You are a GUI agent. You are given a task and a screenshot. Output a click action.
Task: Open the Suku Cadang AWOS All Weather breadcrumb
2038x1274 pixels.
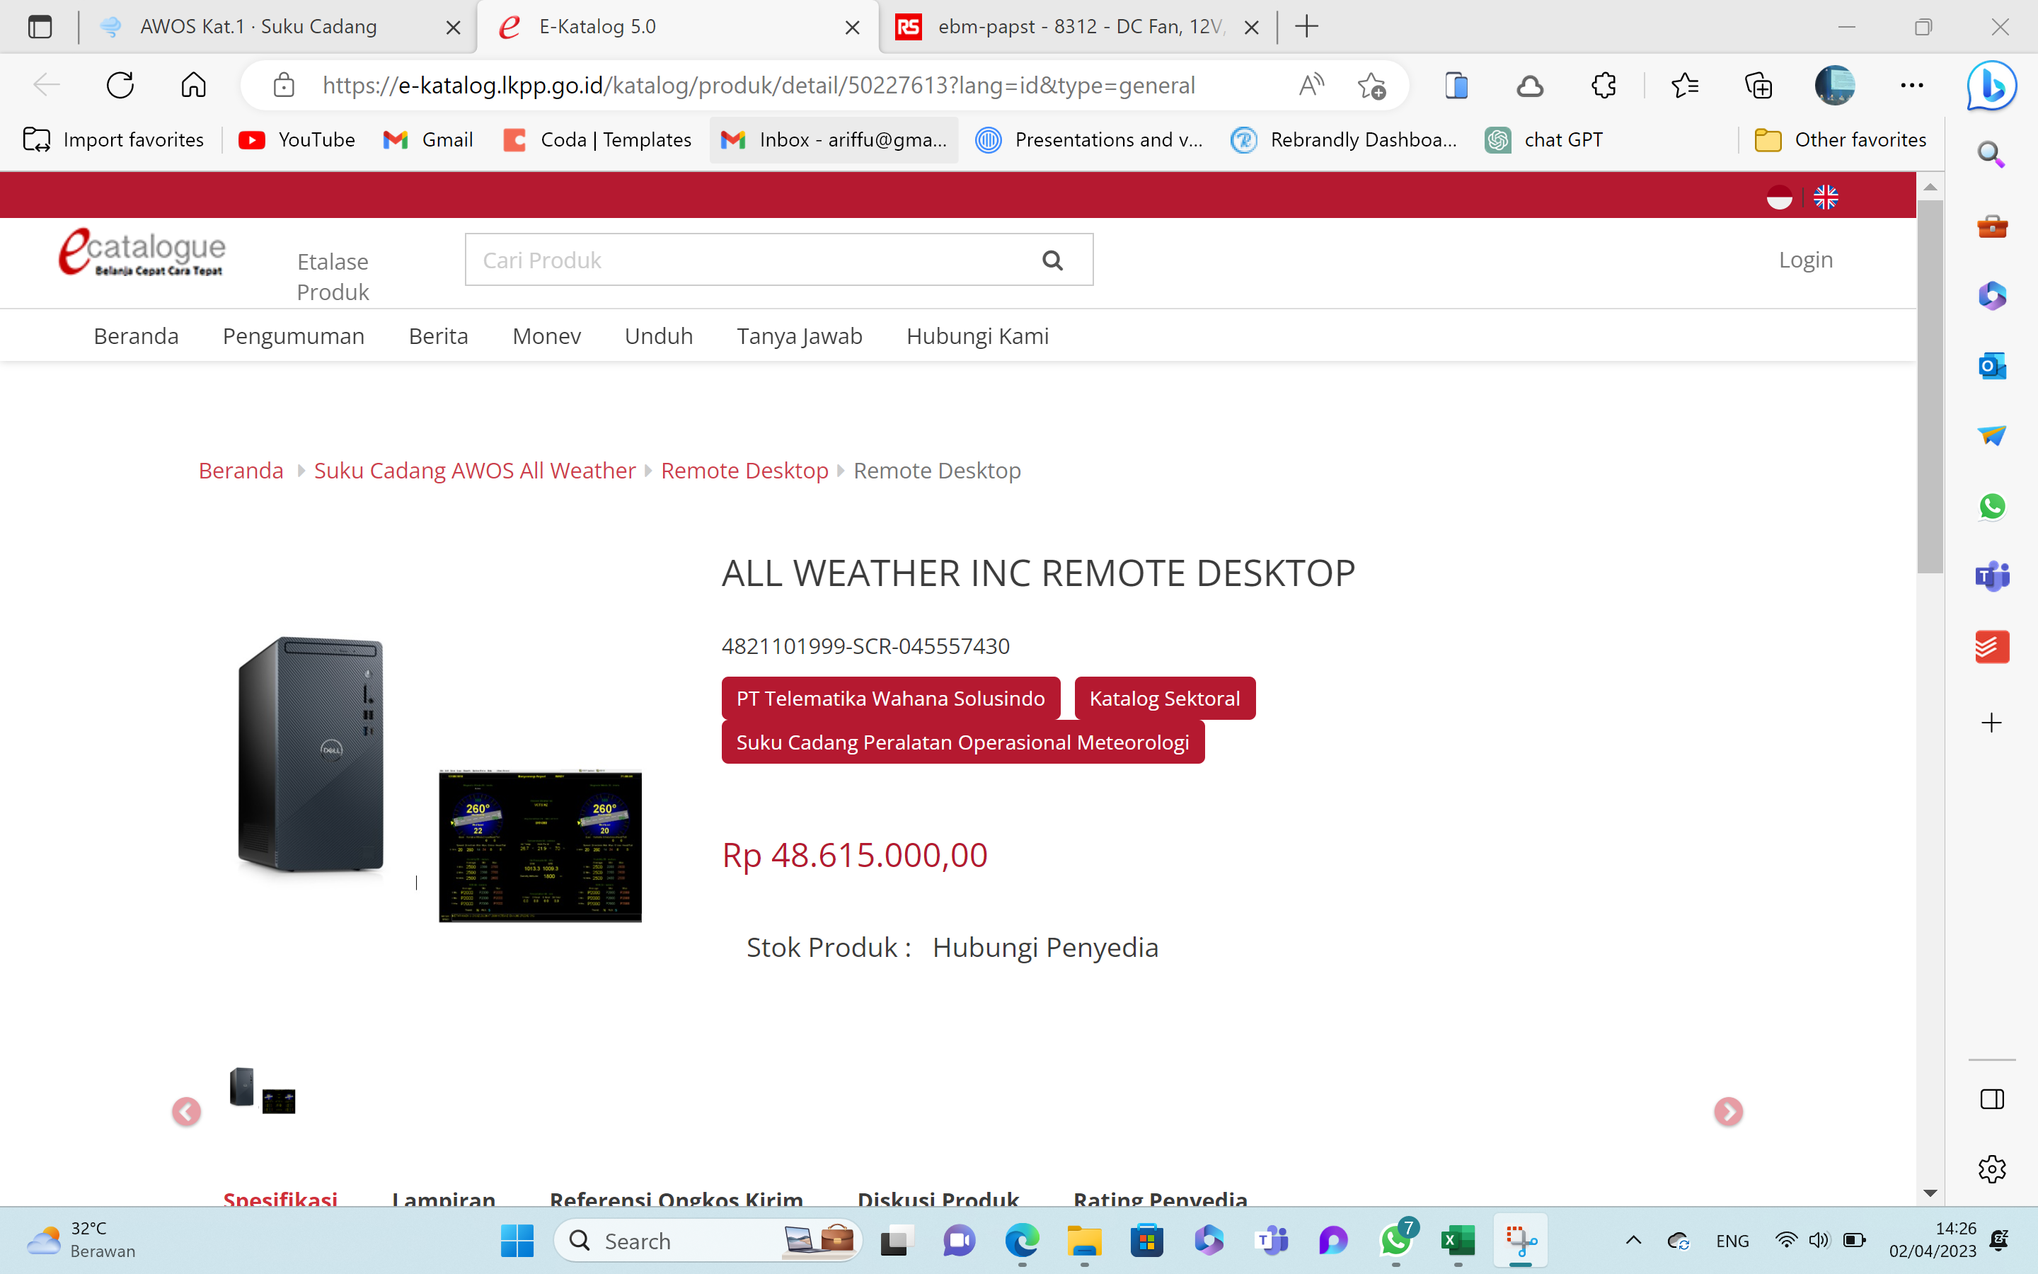click(x=474, y=470)
